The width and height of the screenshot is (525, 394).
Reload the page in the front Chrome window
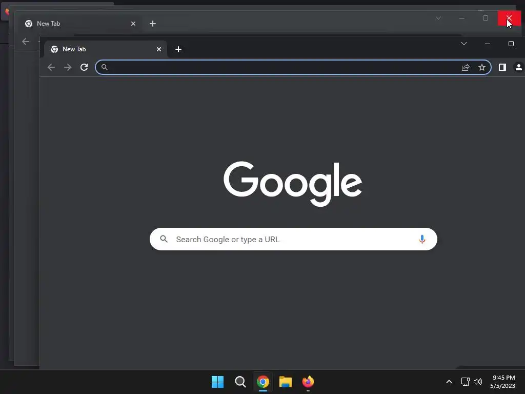pos(84,67)
